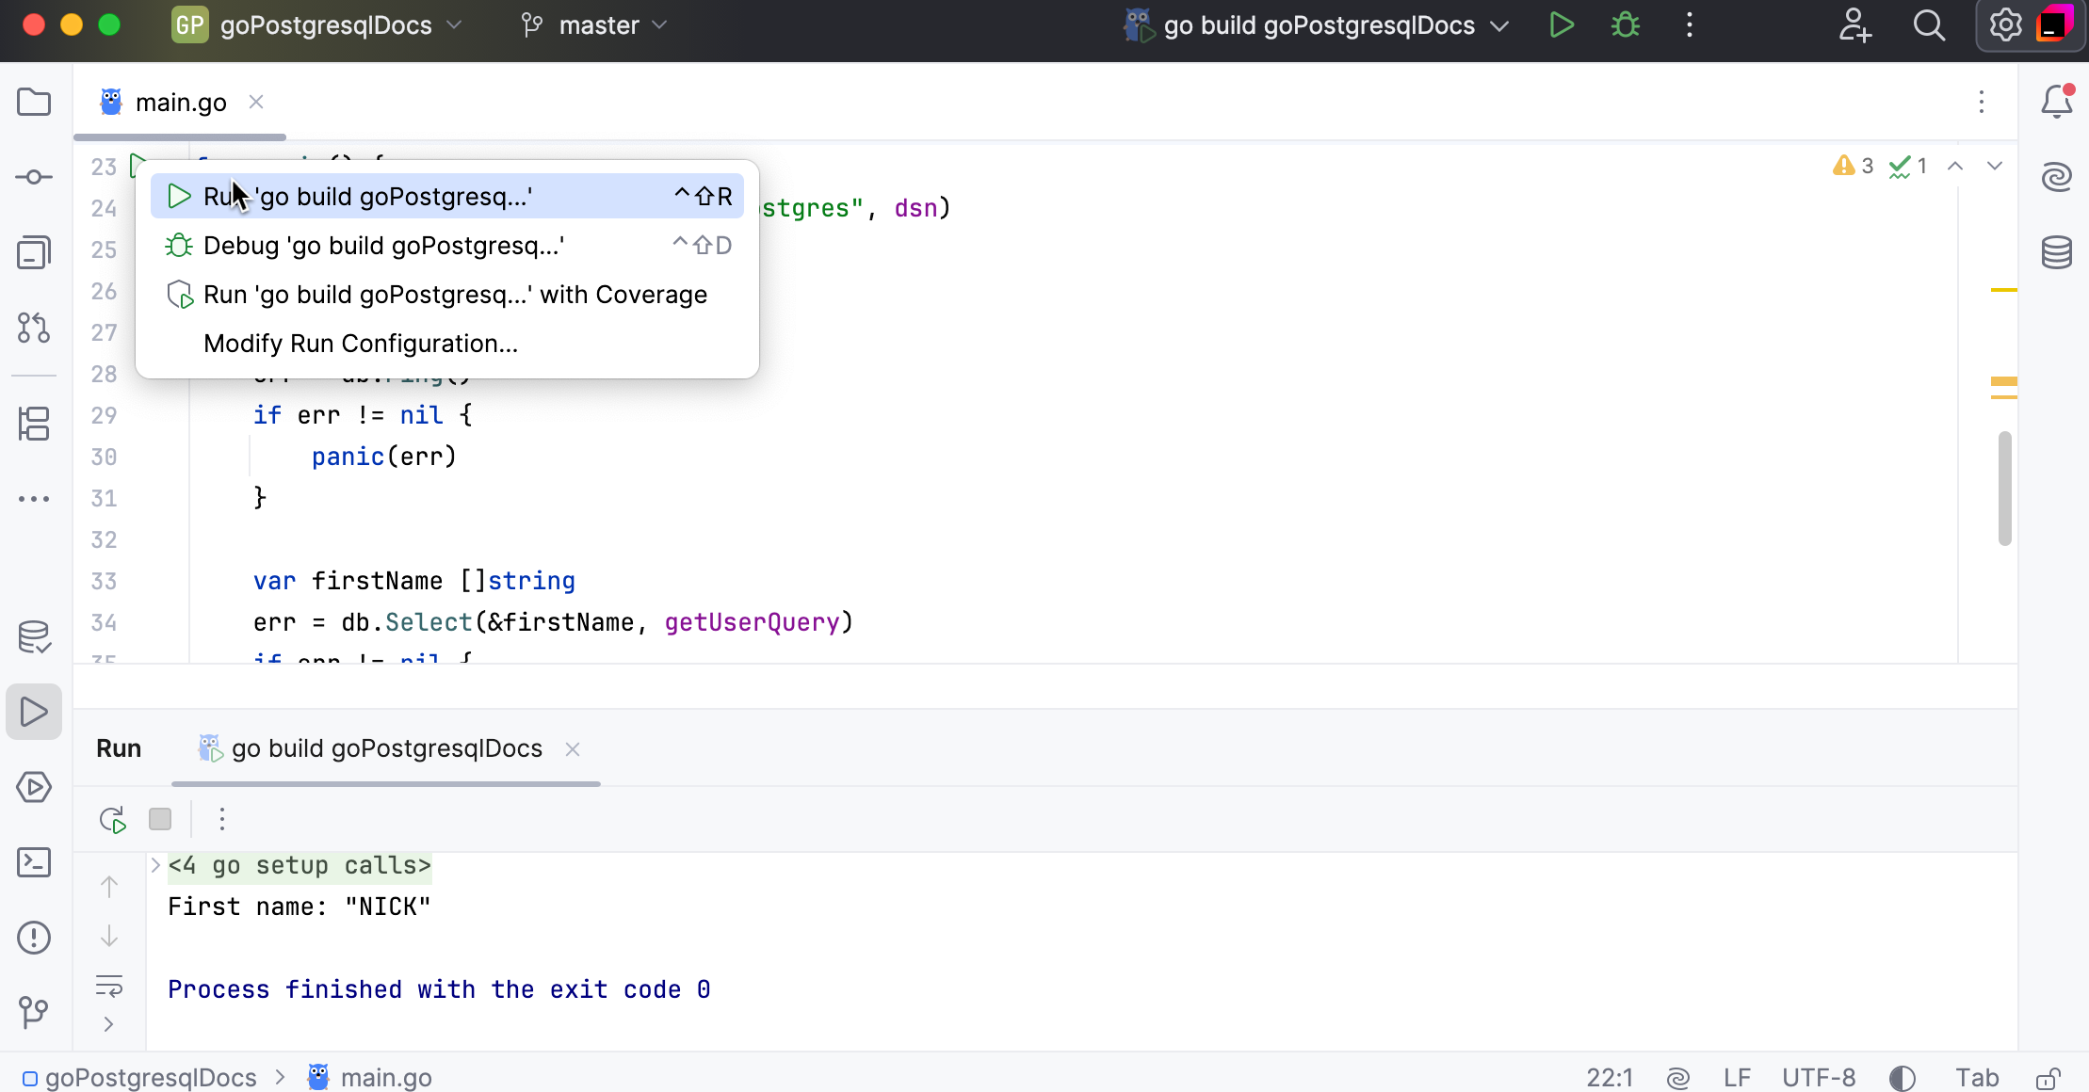Toggle the read-only lock icon in status bar
The height and width of the screenshot is (1092, 2089).
coord(2048,1078)
